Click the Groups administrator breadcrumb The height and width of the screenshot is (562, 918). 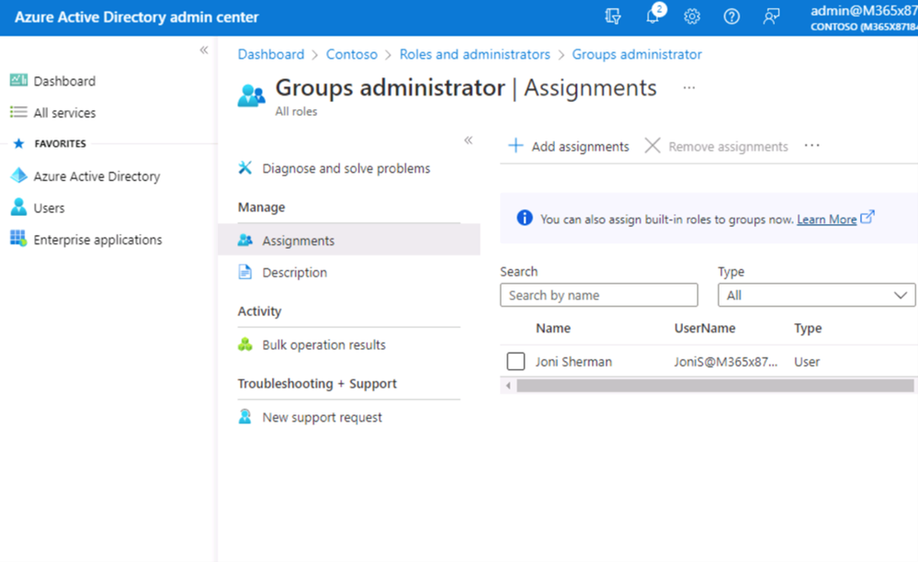coord(637,54)
